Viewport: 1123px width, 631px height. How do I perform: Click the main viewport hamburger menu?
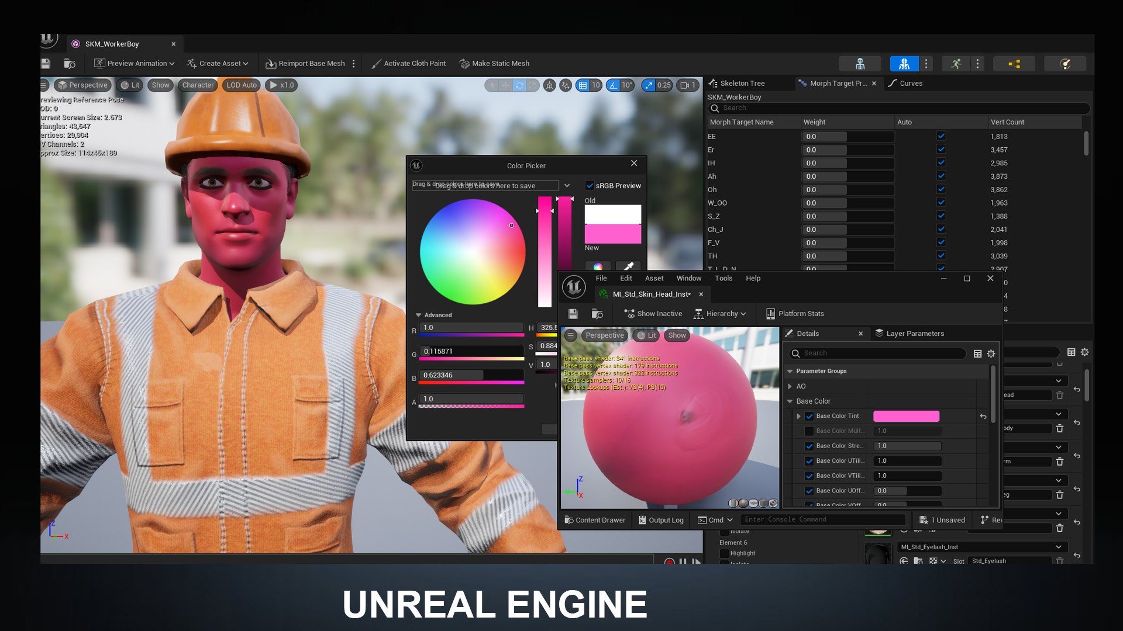tap(44, 85)
